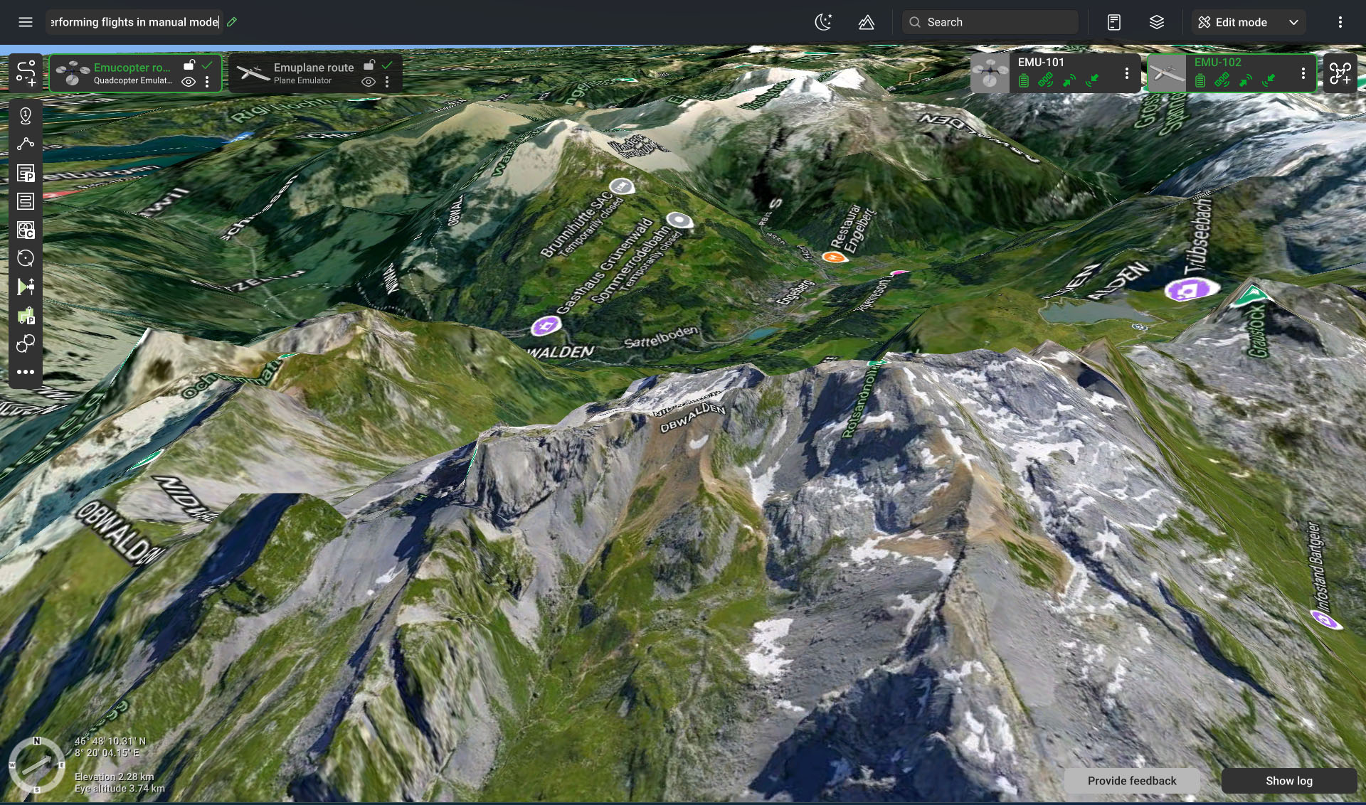Select the circlegrammetry tool marked C
The width and height of the screenshot is (1366, 805).
pos(26,230)
